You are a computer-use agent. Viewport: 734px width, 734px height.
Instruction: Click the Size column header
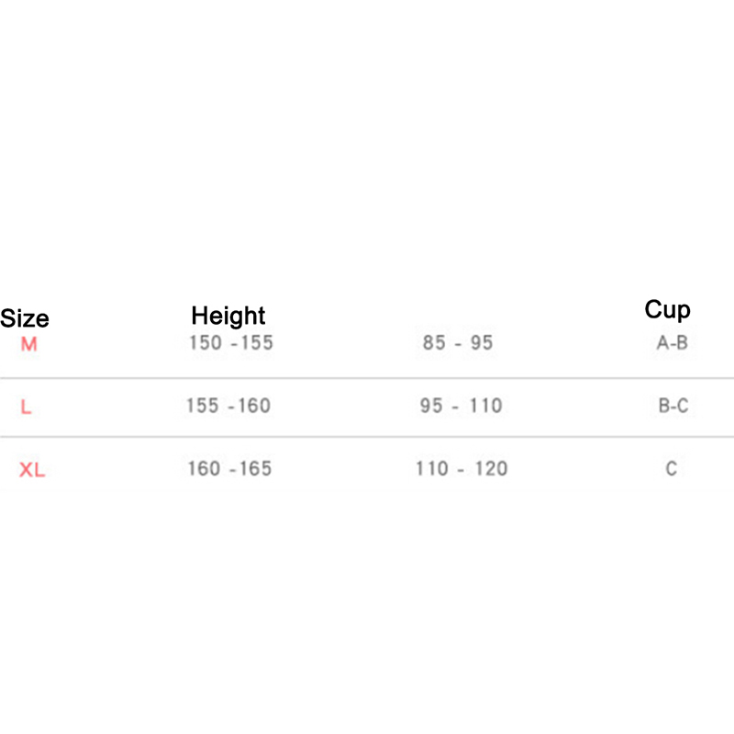point(25,319)
